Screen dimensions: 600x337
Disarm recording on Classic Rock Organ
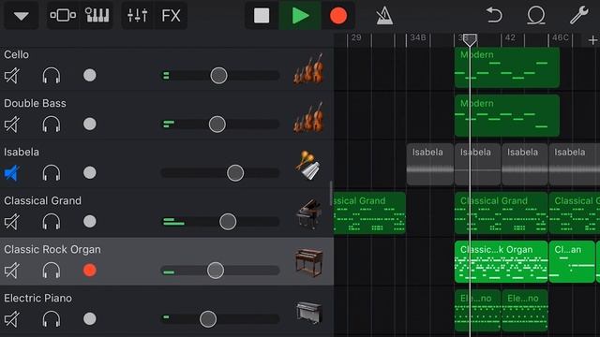coord(90,271)
